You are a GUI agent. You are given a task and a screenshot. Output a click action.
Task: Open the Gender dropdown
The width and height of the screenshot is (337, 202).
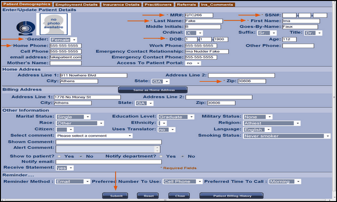pyautogui.click(x=60, y=39)
